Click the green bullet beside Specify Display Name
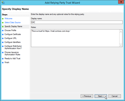The height and width of the screenshot is (101, 125). 3,26
